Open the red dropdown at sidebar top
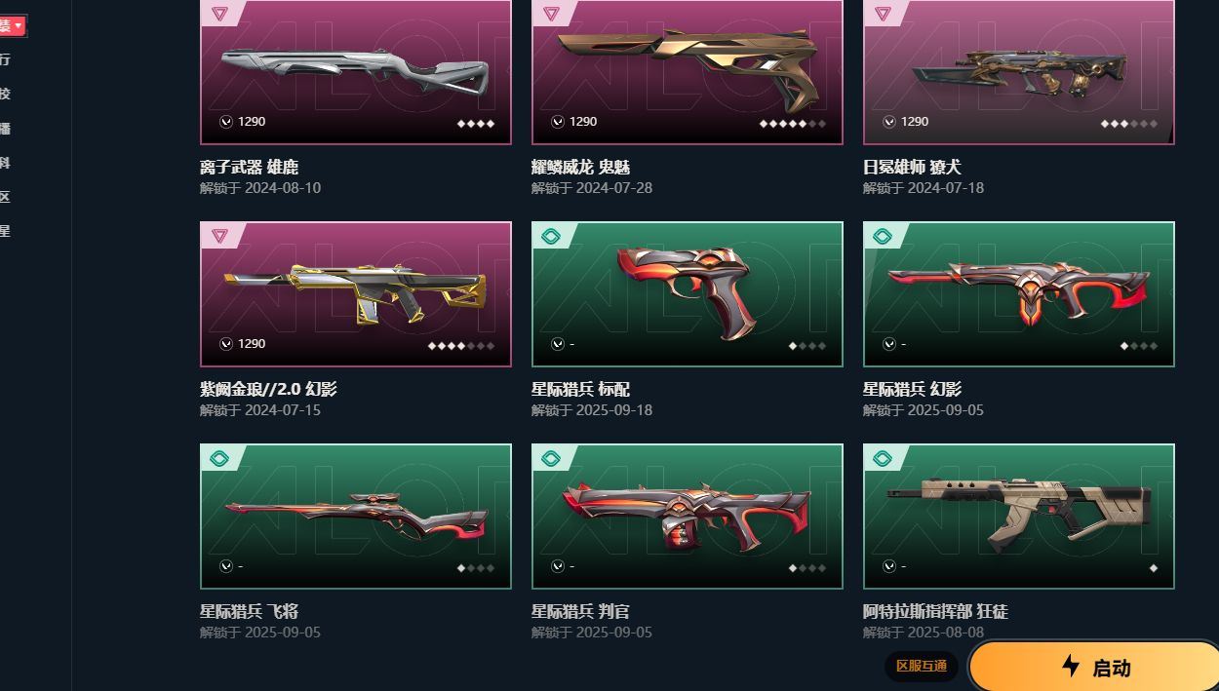Viewport: 1219px width, 691px height. [x=12, y=25]
